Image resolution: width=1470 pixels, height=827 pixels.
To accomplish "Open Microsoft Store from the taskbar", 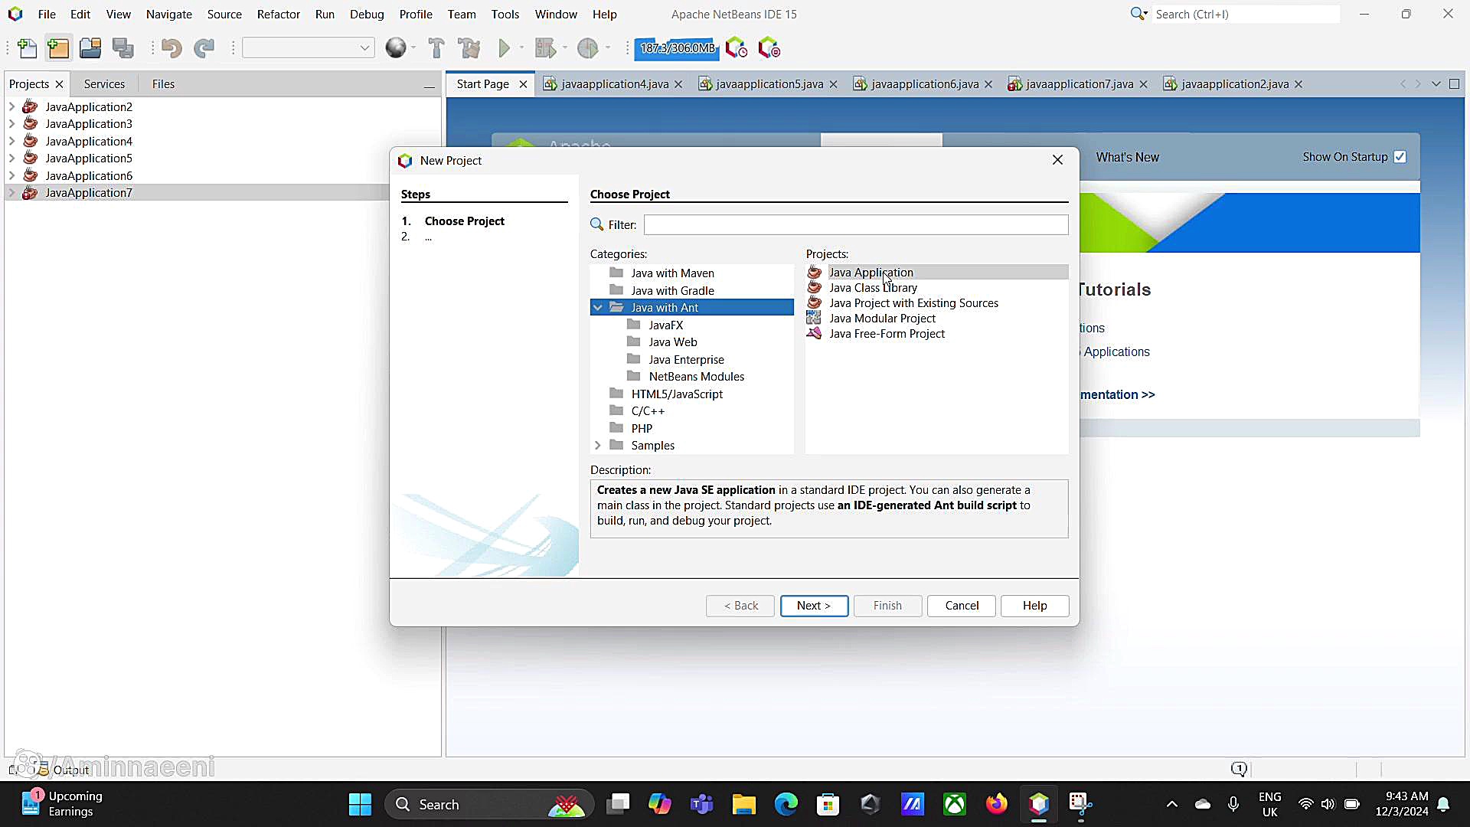I will click(x=828, y=804).
